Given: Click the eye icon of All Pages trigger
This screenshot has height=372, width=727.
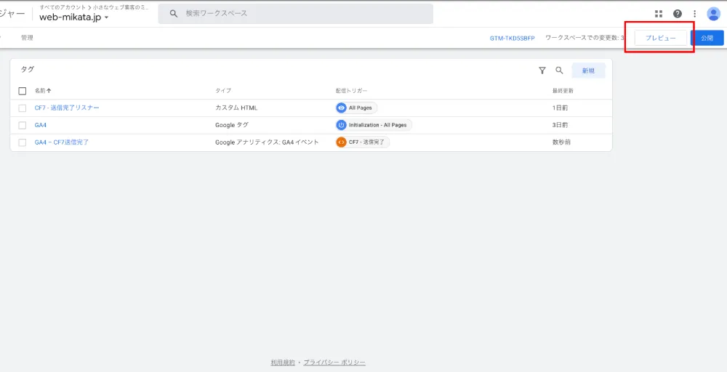Looking at the screenshot, I should click(341, 108).
